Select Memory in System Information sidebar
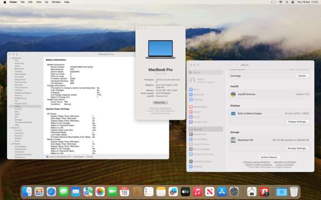The width and height of the screenshot is (321, 200). (18, 95)
